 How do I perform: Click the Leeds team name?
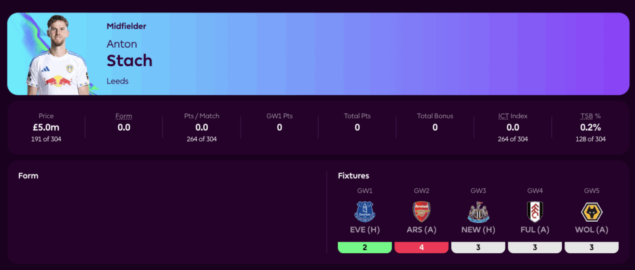click(x=118, y=81)
